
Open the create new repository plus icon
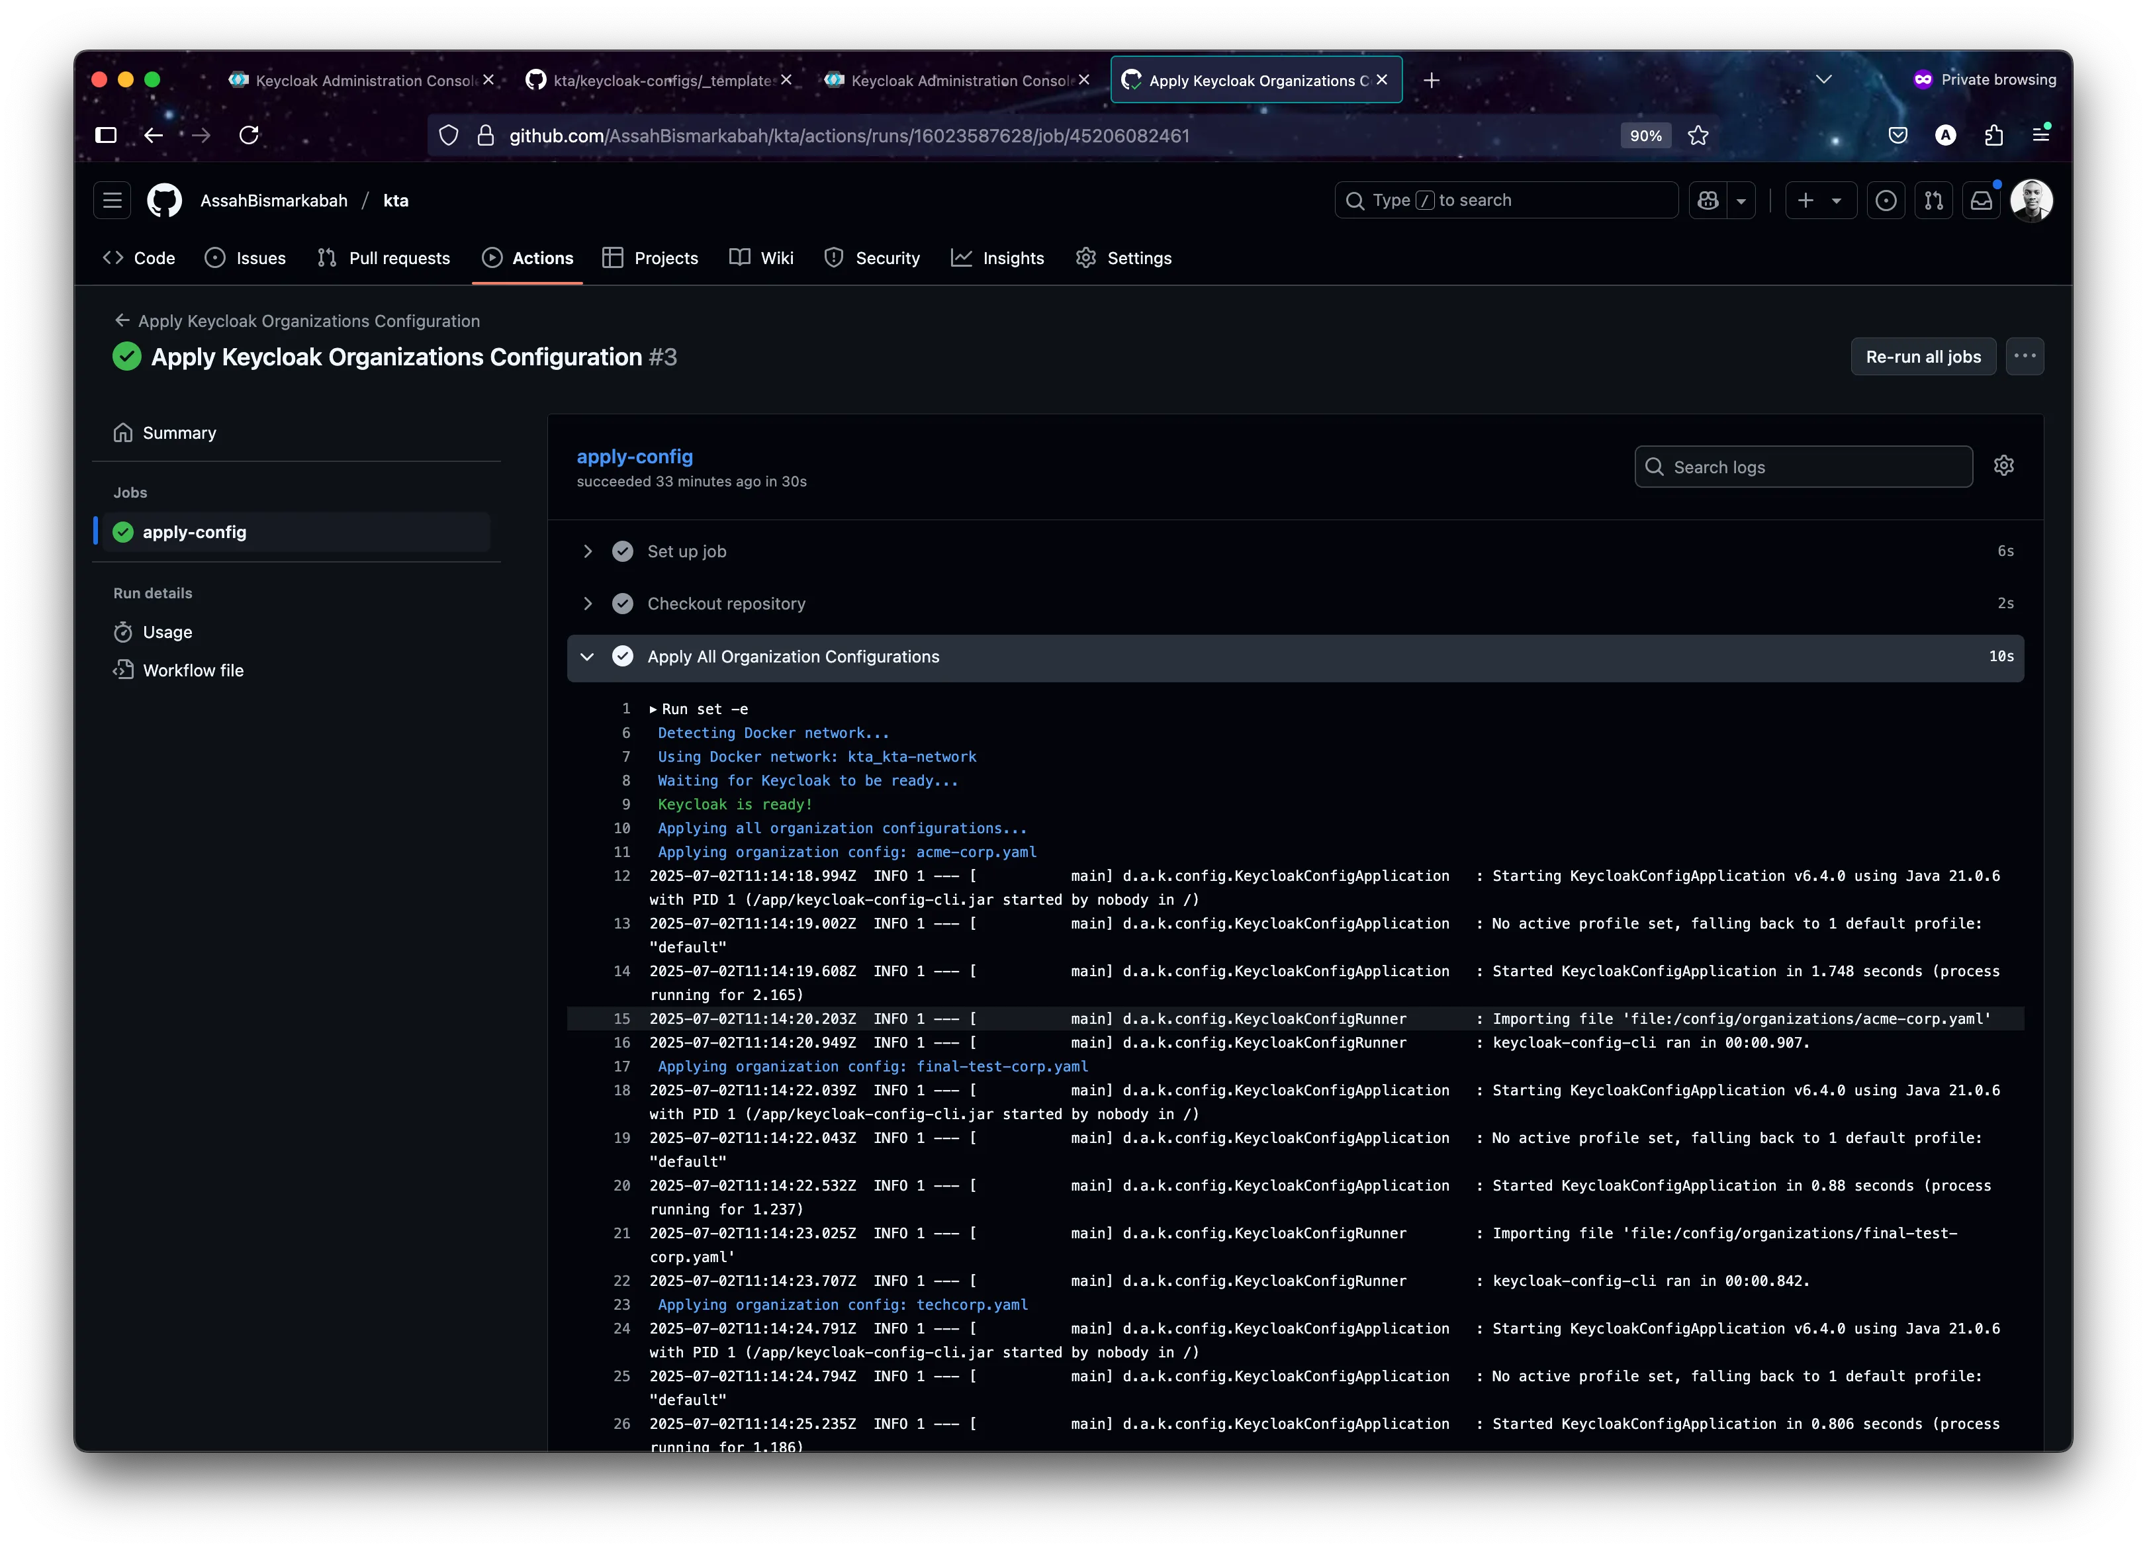[x=1806, y=200]
